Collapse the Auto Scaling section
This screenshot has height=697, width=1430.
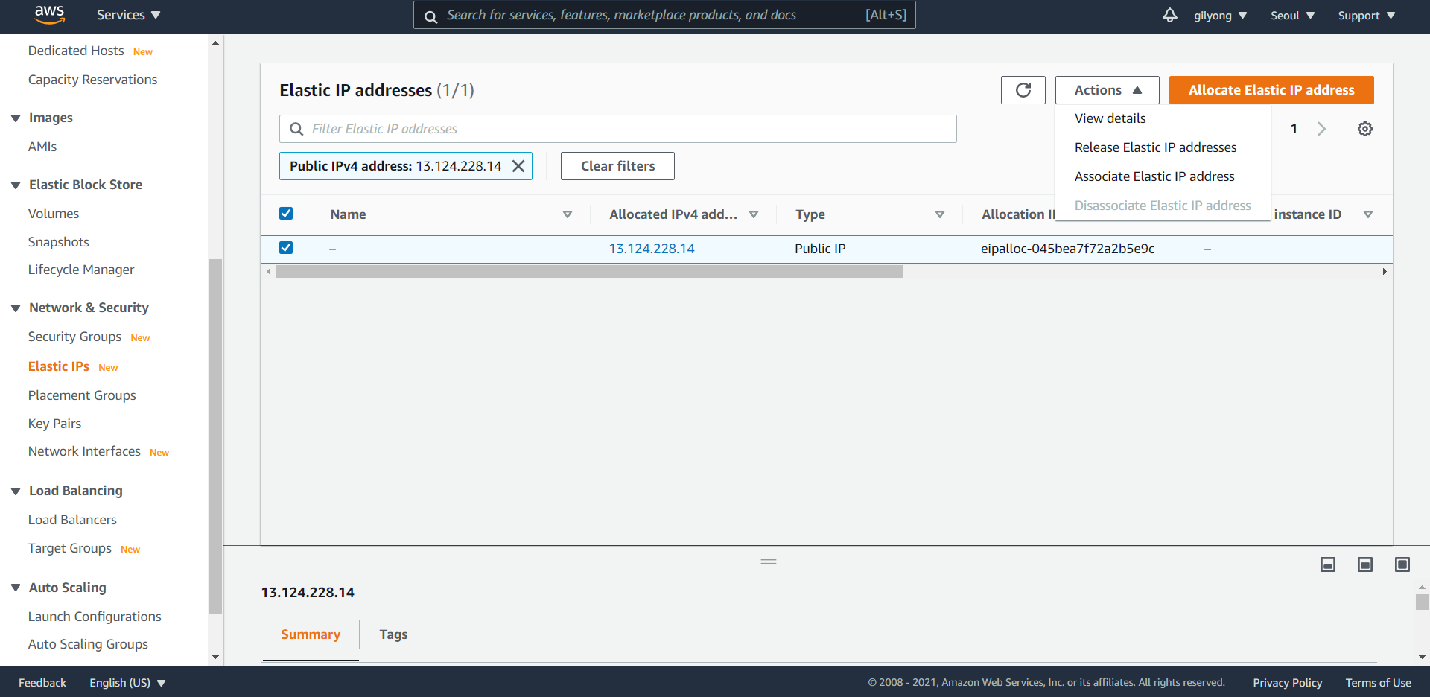16,588
